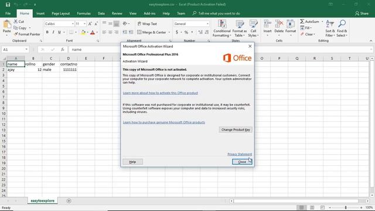Click the Format cells icon

(x=291, y=24)
